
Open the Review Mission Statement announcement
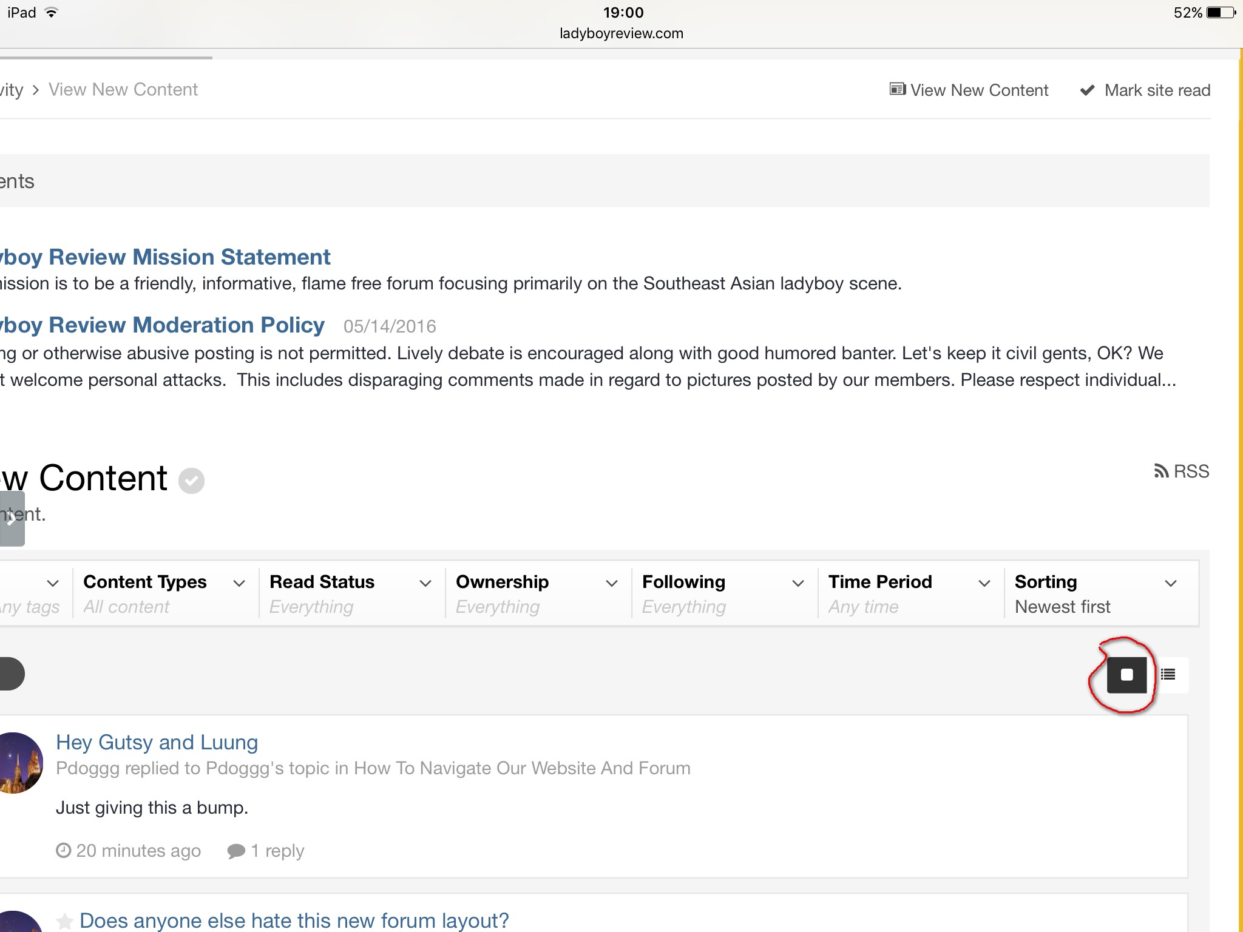(165, 257)
